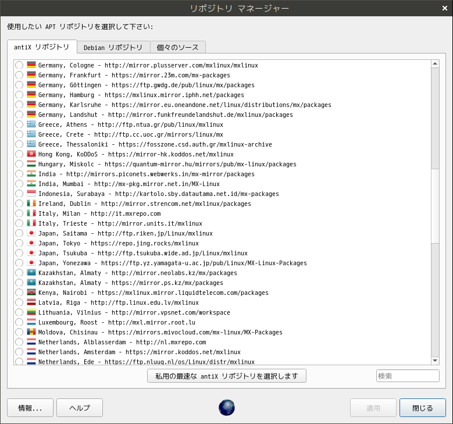
Task: Click the Greek flag beside Greece, Thessaloniki
Action: (x=31, y=144)
